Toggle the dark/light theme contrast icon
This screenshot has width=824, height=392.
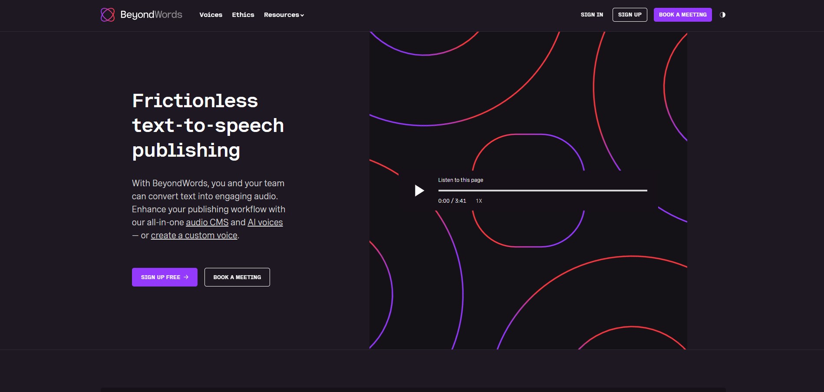[x=722, y=15]
